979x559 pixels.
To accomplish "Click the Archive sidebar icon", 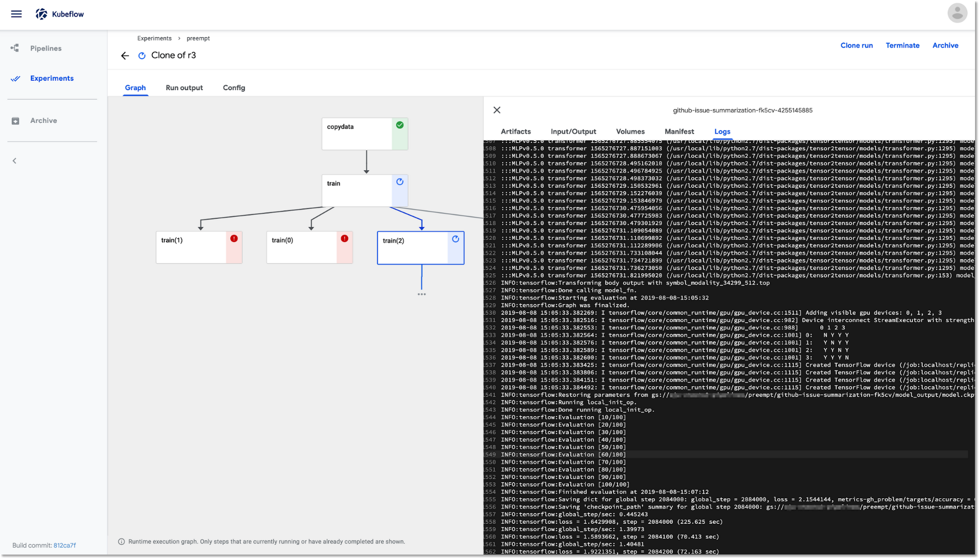I will click(15, 120).
